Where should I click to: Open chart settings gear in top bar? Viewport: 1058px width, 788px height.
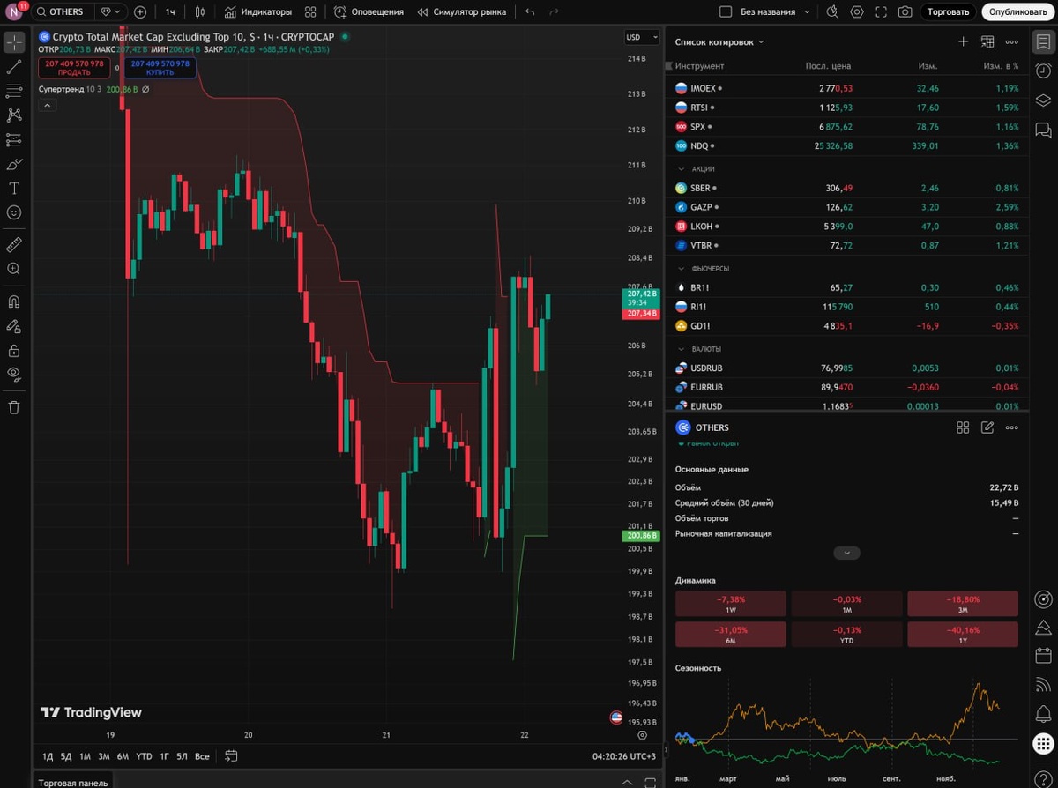tap(857, 12)
